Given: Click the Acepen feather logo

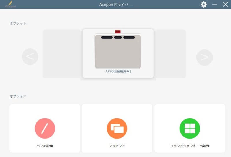Looking at the screenshot, I should 10,4.
